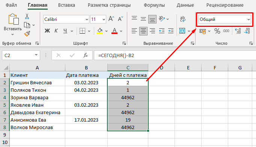Image resolution: width=256 pixels, height=147 pixels.
Task: Toggle Bold (Ж) formatting
Action: pos(47,31)
